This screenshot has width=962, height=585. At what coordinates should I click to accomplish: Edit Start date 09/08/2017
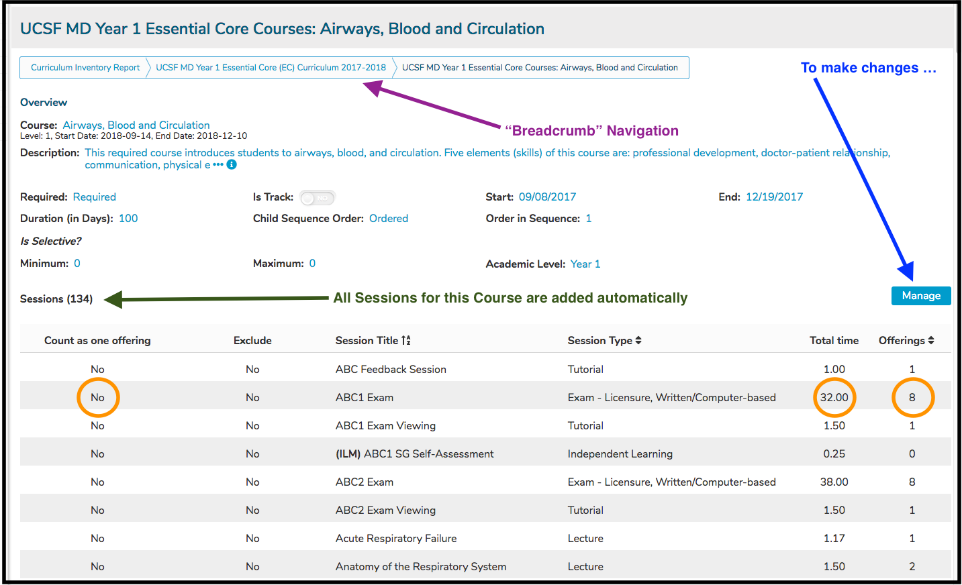(x=547, y=197)
